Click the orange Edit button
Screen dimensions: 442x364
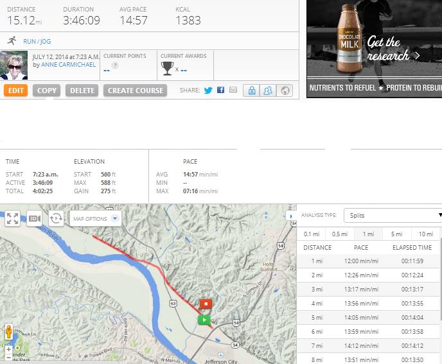tap(15, 91)
